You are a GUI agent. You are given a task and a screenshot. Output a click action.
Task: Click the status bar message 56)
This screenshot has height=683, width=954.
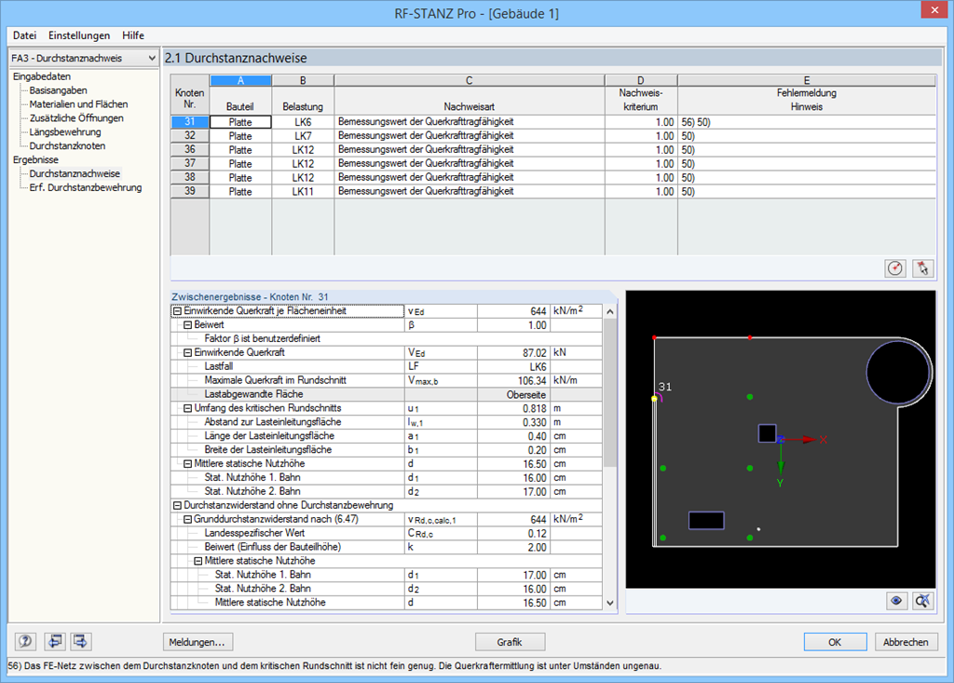(334, 666)
